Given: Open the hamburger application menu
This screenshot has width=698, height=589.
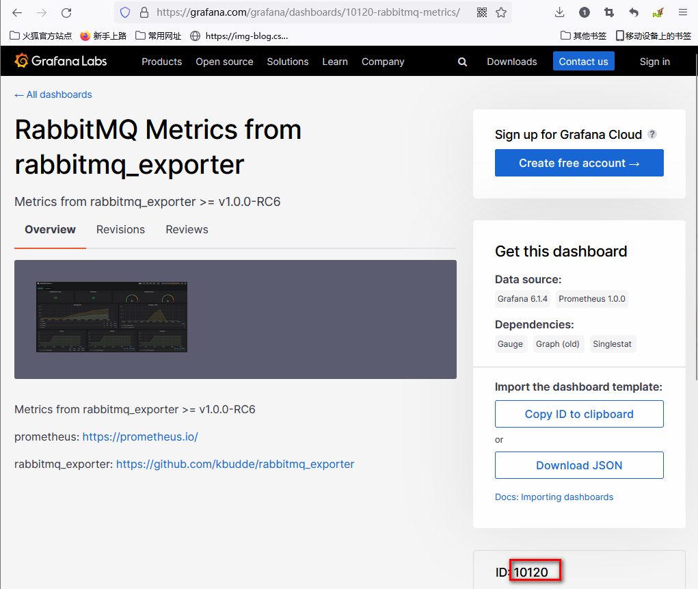Looking at the screenshot, I should [683, 12].
